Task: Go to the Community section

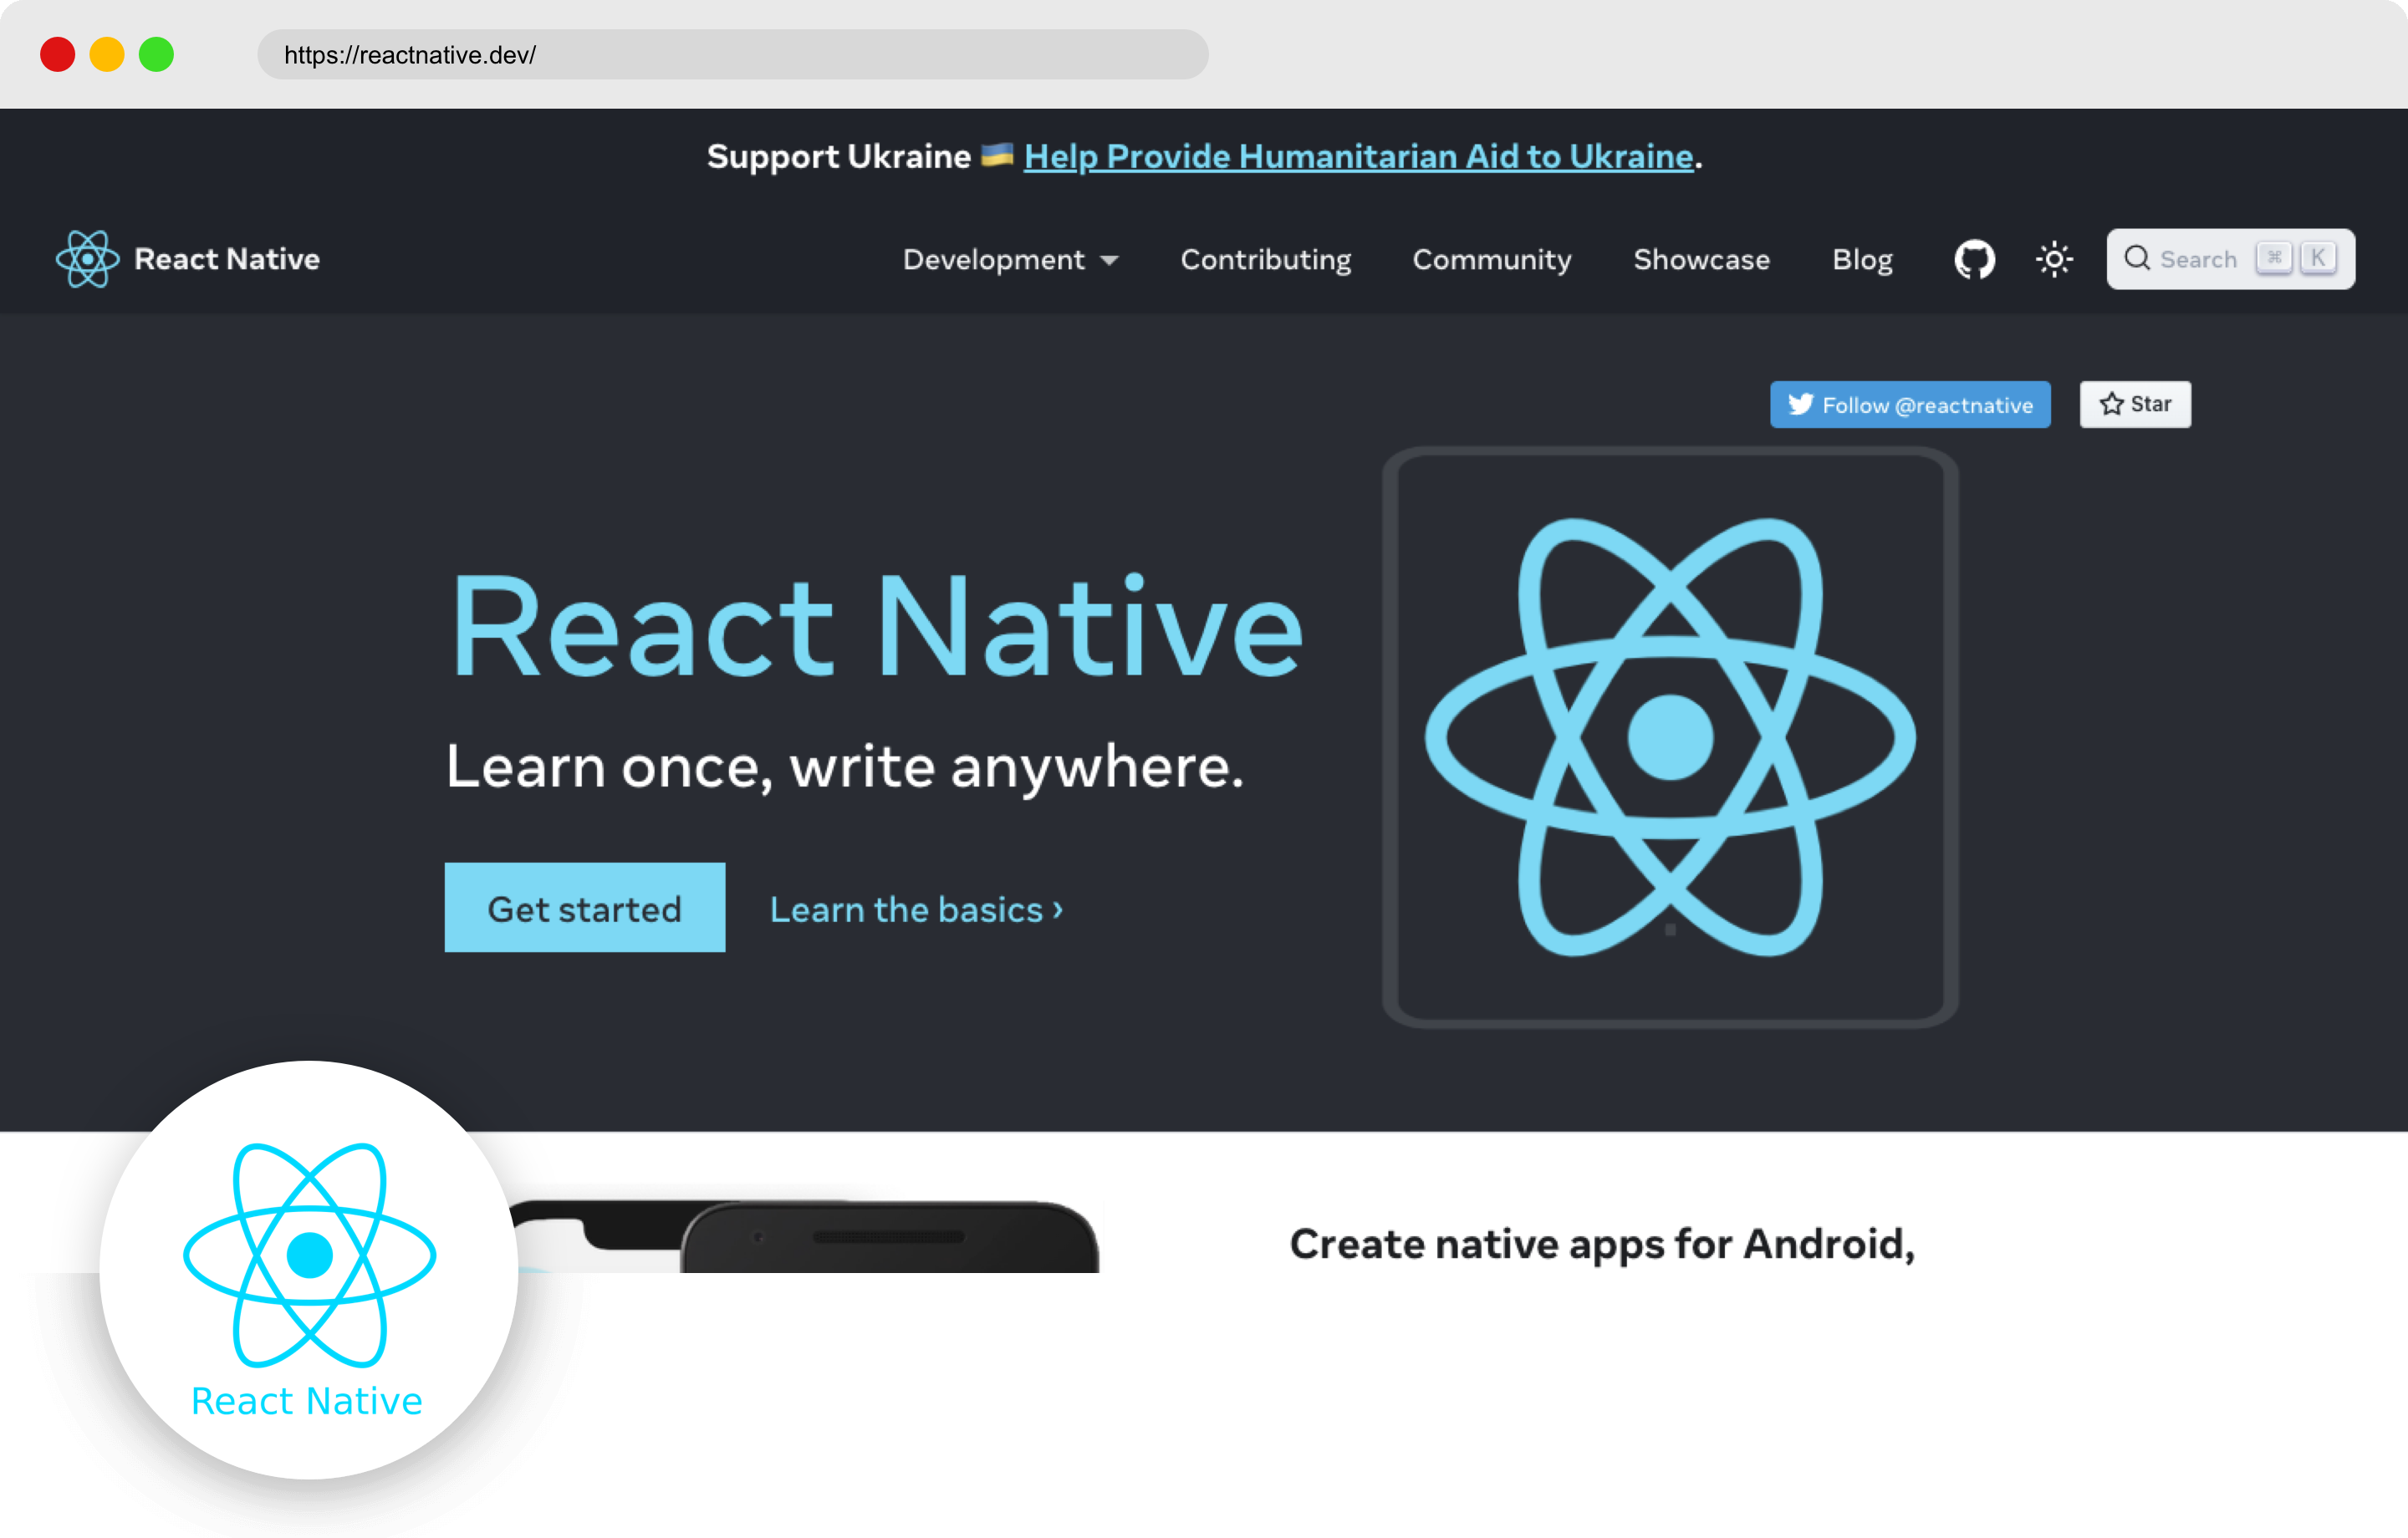Action: pos(1492,260)
